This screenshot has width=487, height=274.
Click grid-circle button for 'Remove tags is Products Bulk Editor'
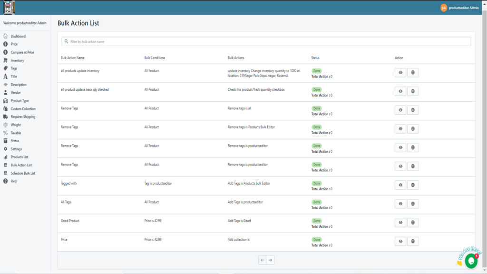[x=413, y=128]
